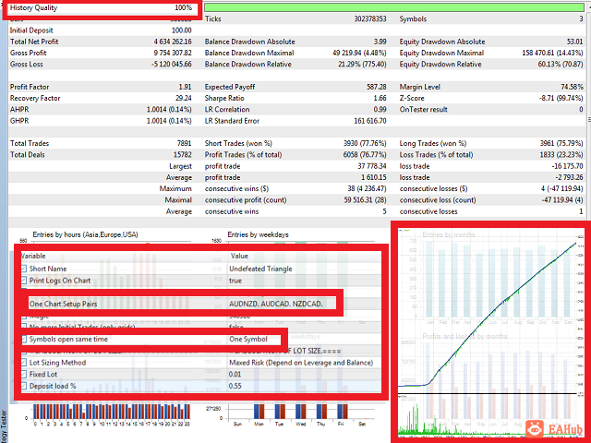Click the Variable column header

coord(33,256)
